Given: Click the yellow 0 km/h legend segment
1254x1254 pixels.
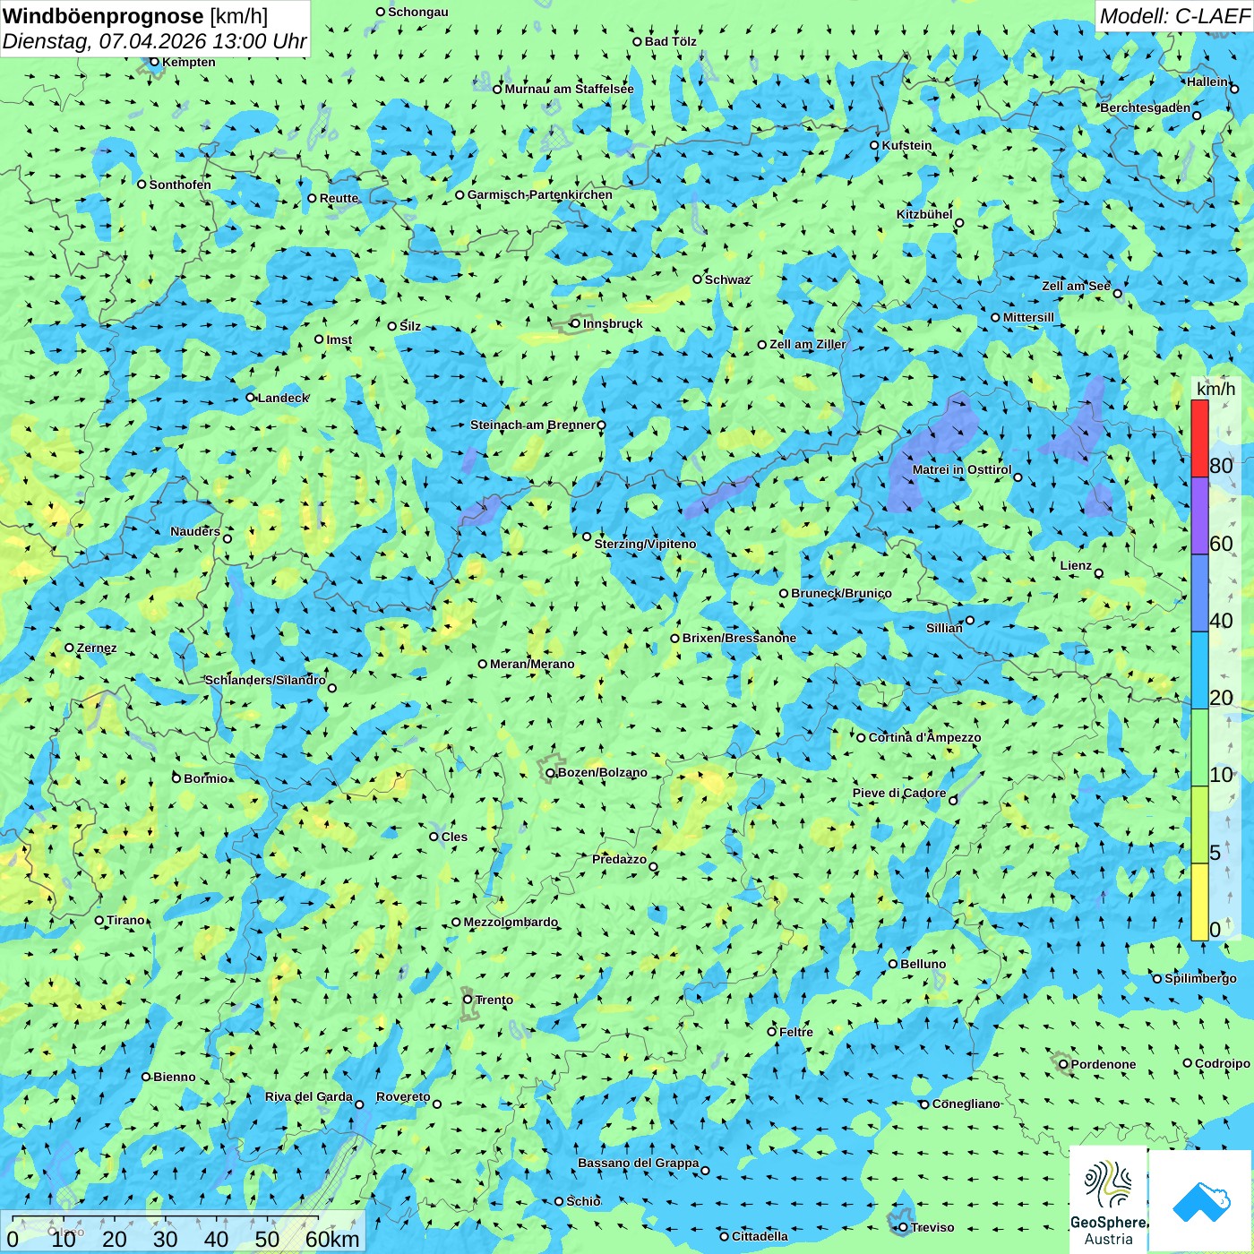Looking at the screenshot, I should click(1199, 902).
